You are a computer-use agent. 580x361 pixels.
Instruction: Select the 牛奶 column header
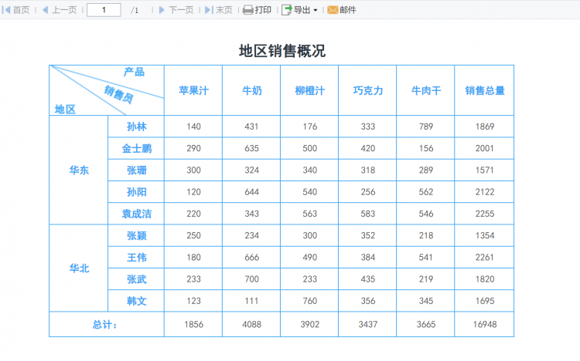(251, 90)
